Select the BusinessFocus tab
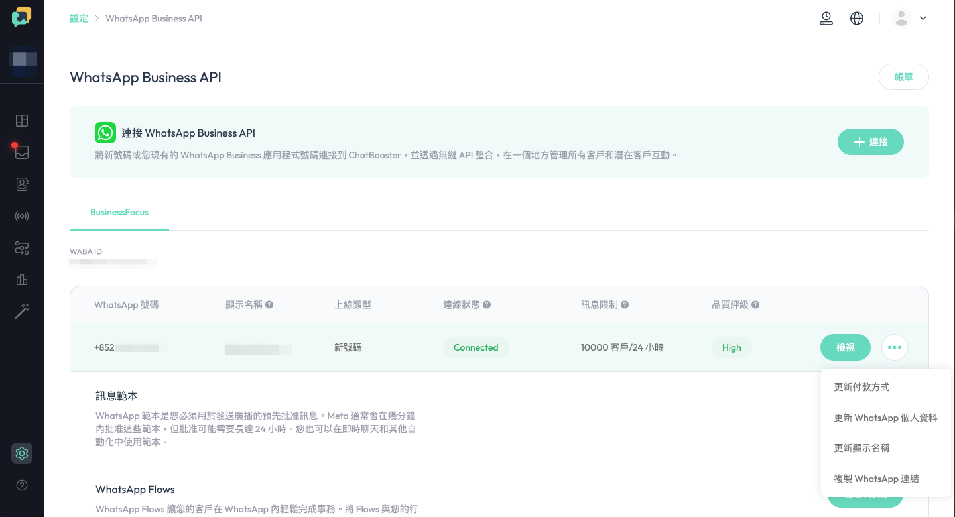This screenshot has height=517, width=955. point(119,213)
